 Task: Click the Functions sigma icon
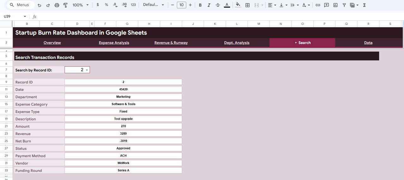pyautogui.click(x=365, y=5)
